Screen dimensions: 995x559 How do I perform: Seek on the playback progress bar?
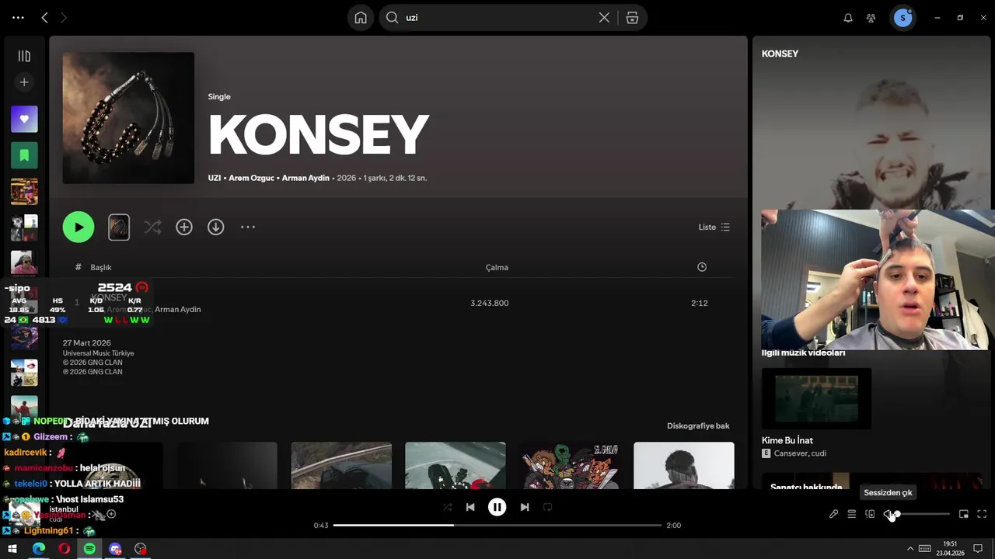pos(497,526)
